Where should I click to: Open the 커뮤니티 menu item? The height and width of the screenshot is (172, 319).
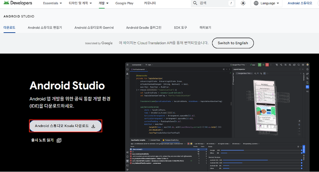150,3
